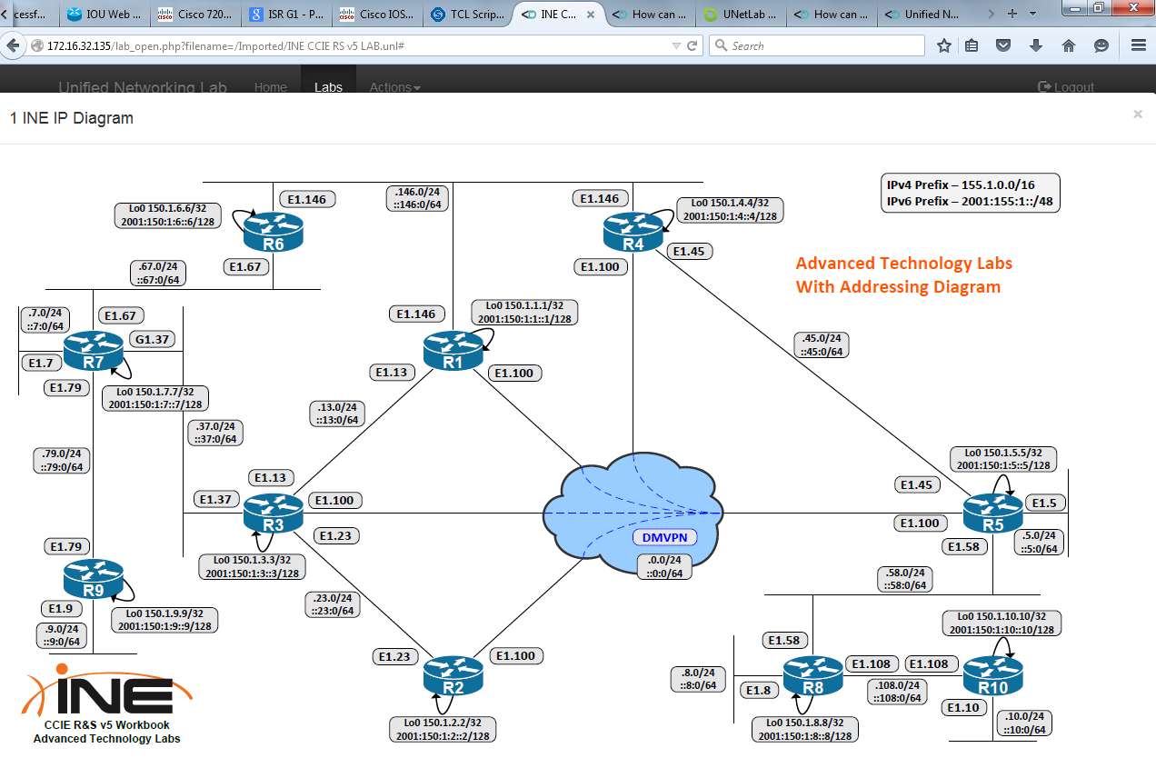Click the G1.37 interface label
The image size is (1156, 768).
coord(154,340)
